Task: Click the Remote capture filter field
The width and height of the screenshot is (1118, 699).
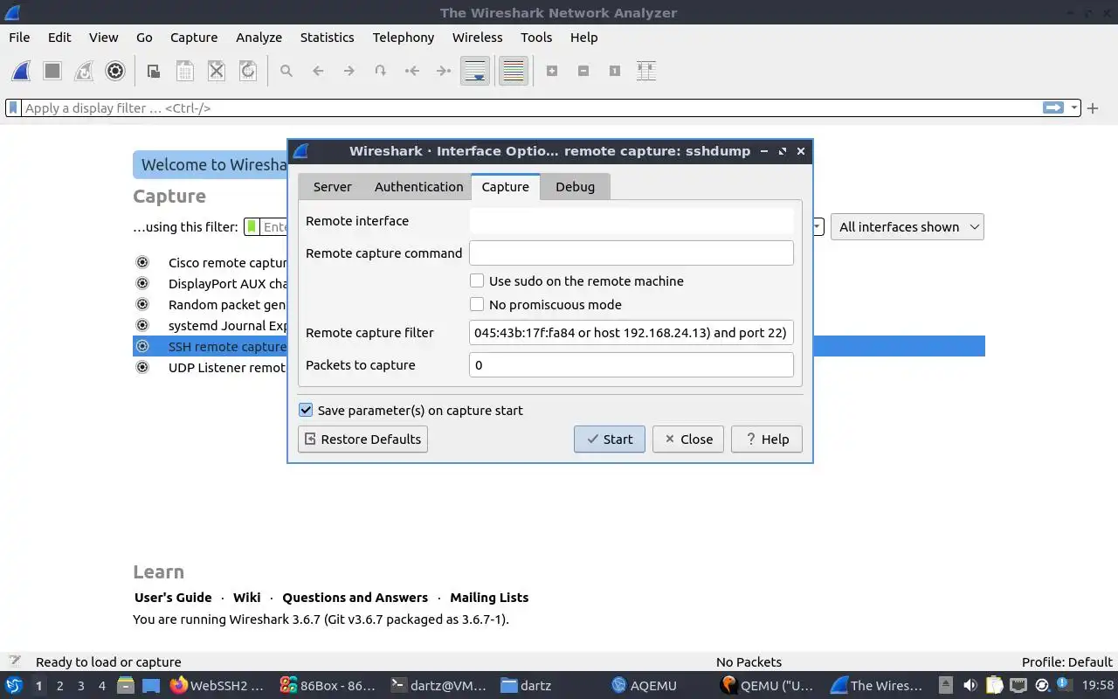Action: [631, 332]
